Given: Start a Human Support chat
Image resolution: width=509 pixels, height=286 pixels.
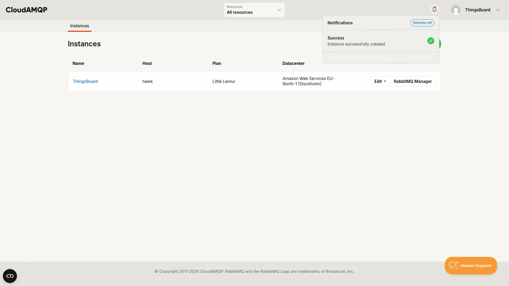Looking at the screenshot, I should tap(471, 266).
